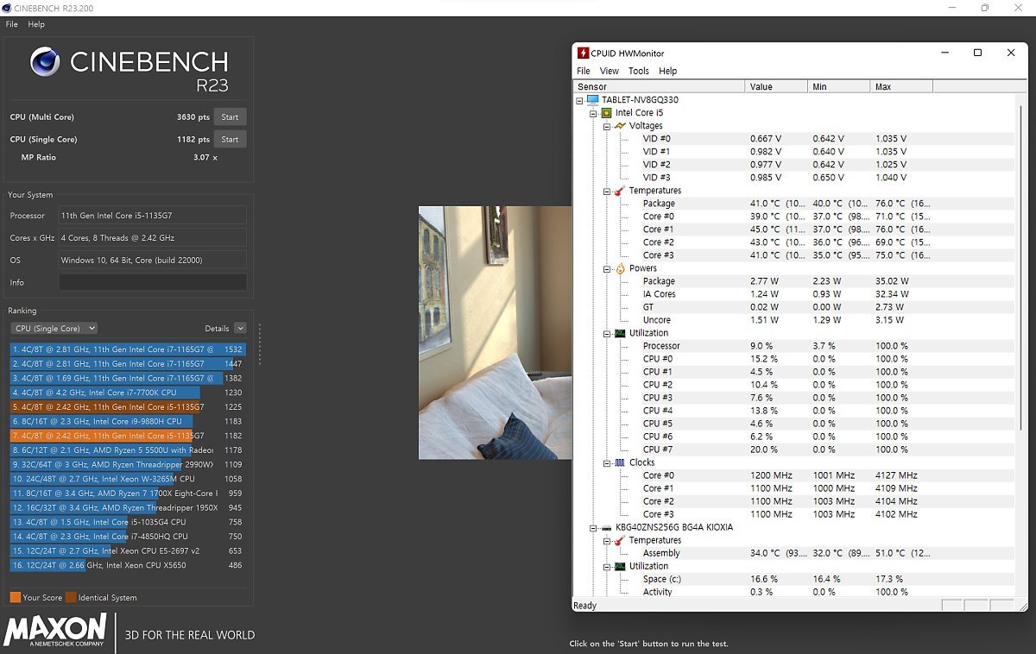Click the Sensor column header
This screenshot has width=1036, height=654.
tap(659, 86)
